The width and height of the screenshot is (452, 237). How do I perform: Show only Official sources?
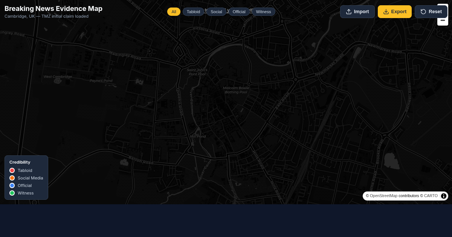click(239, 12)
